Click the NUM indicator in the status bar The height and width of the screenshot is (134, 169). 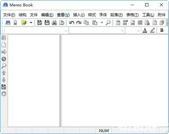click(104, 131)
